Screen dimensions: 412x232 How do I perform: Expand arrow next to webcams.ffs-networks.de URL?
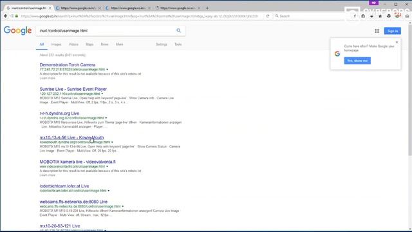123,206
